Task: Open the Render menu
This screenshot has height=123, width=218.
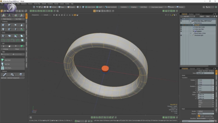Action: pos(56,4)
